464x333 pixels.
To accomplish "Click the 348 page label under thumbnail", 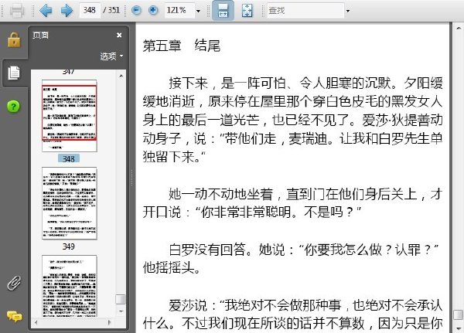I will pos(68,159).
